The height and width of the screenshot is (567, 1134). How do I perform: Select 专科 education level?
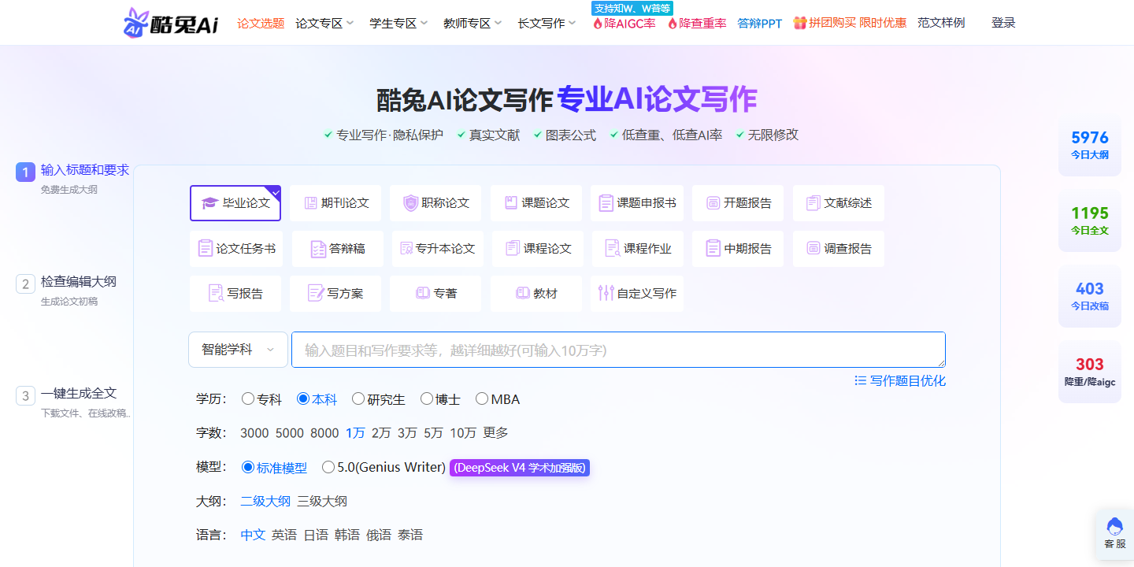point(248,398)
